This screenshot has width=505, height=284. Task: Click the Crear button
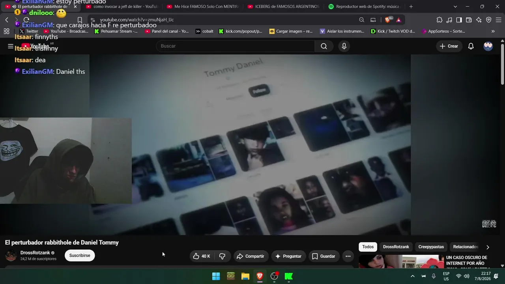point(449,46)
